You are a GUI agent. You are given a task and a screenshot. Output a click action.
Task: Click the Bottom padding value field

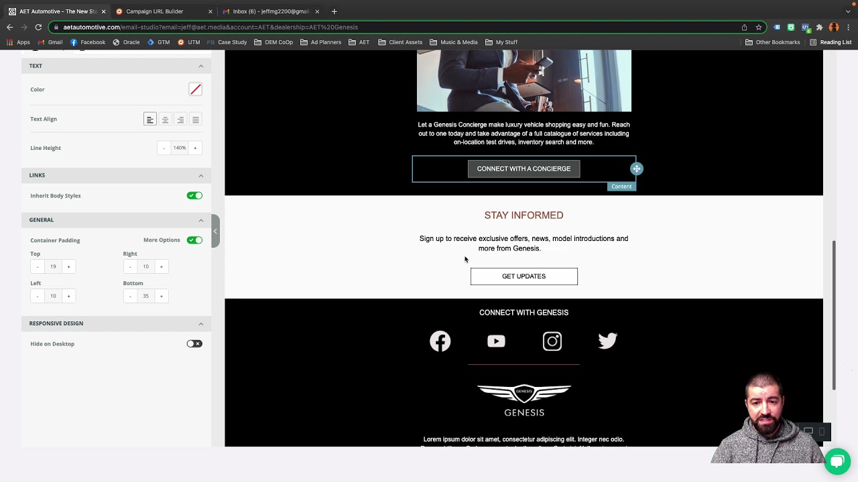pos(145,296)
